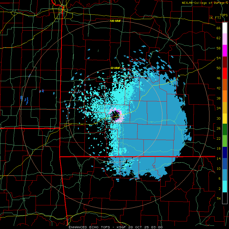Image resolution: width=229 pixels, height=229 pixels.
Task: Click the legend value 10
Action: (x=219, y=168)
